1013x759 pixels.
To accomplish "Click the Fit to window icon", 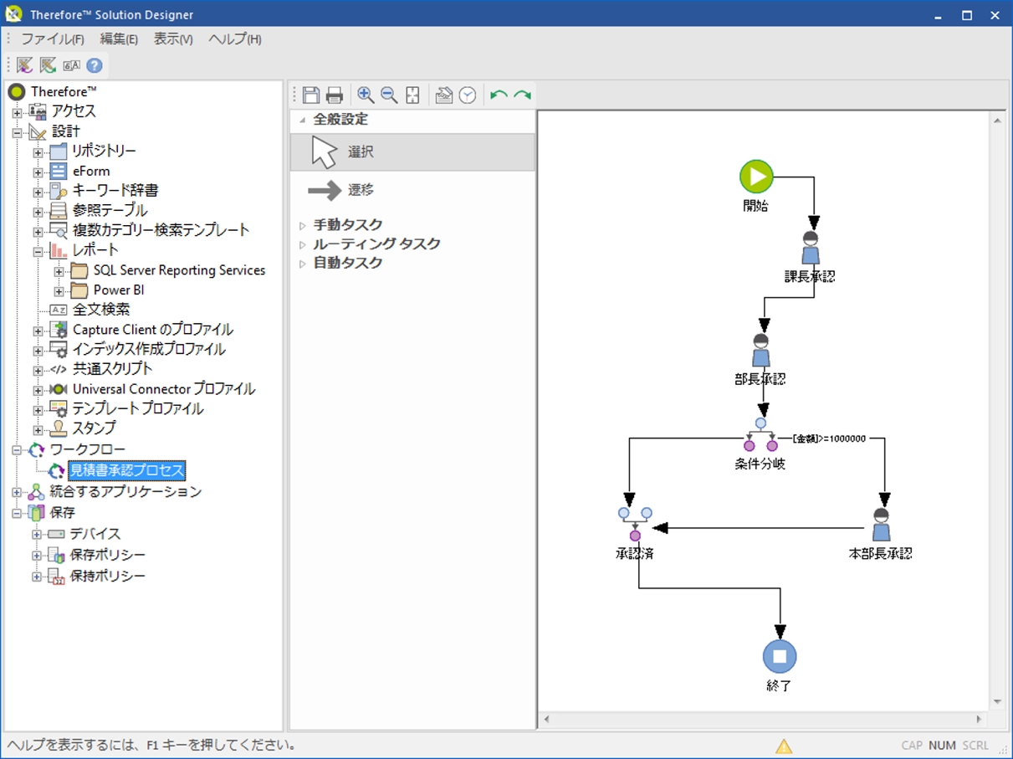I will click(412, 95).
